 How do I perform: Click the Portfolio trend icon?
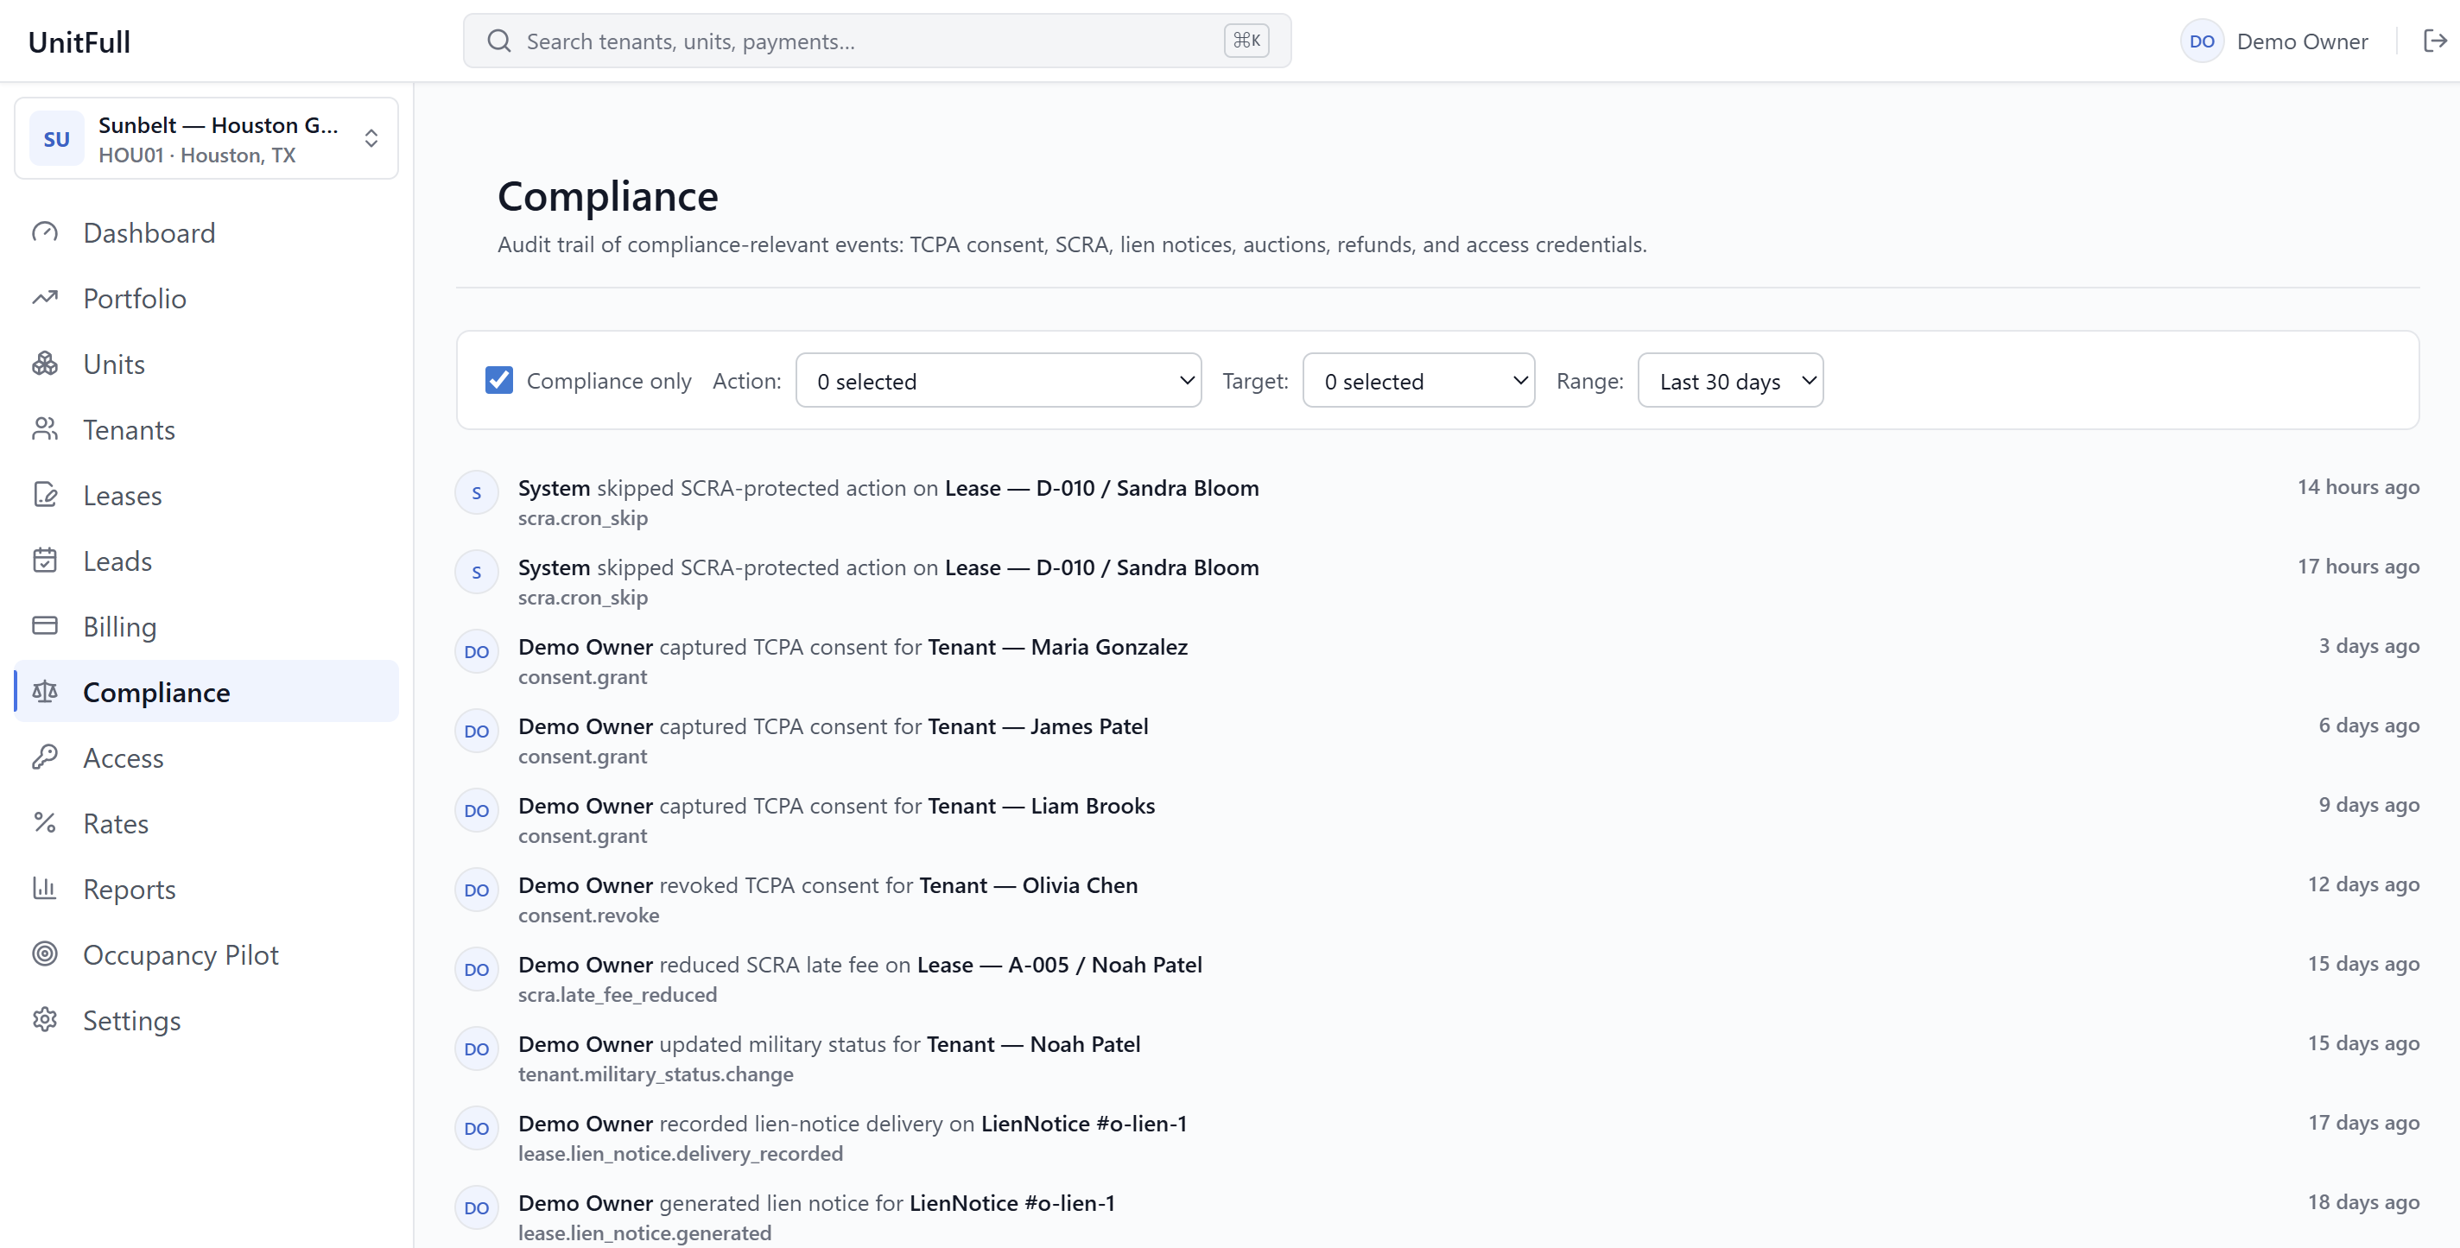(45, 298)
